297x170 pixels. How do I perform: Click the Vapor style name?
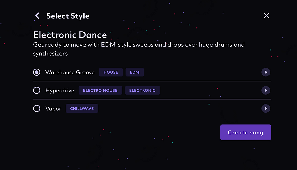(53, 109)
